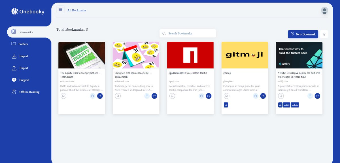
Task: Copy link of Equity team's predictions card
Action: [92, 96]
